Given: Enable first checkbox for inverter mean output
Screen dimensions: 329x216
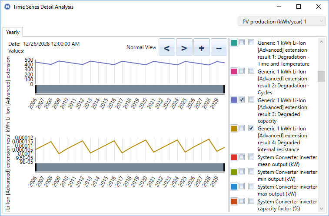Looking at the screenshot, I should click(242, 157).
